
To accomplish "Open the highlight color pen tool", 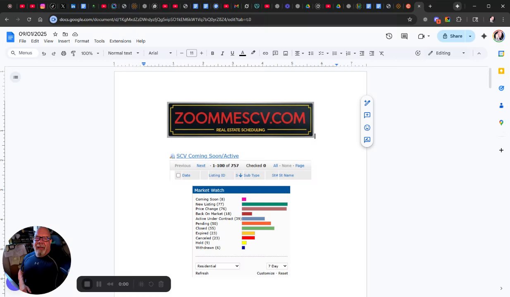I will pyautogui.click(x=253, y=53).
